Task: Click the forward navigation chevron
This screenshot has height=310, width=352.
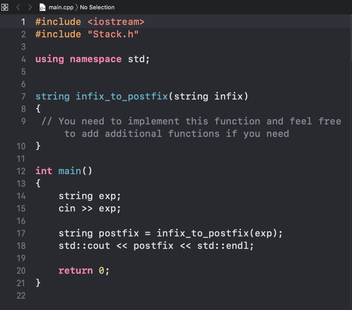Action: tap(30, 7)
